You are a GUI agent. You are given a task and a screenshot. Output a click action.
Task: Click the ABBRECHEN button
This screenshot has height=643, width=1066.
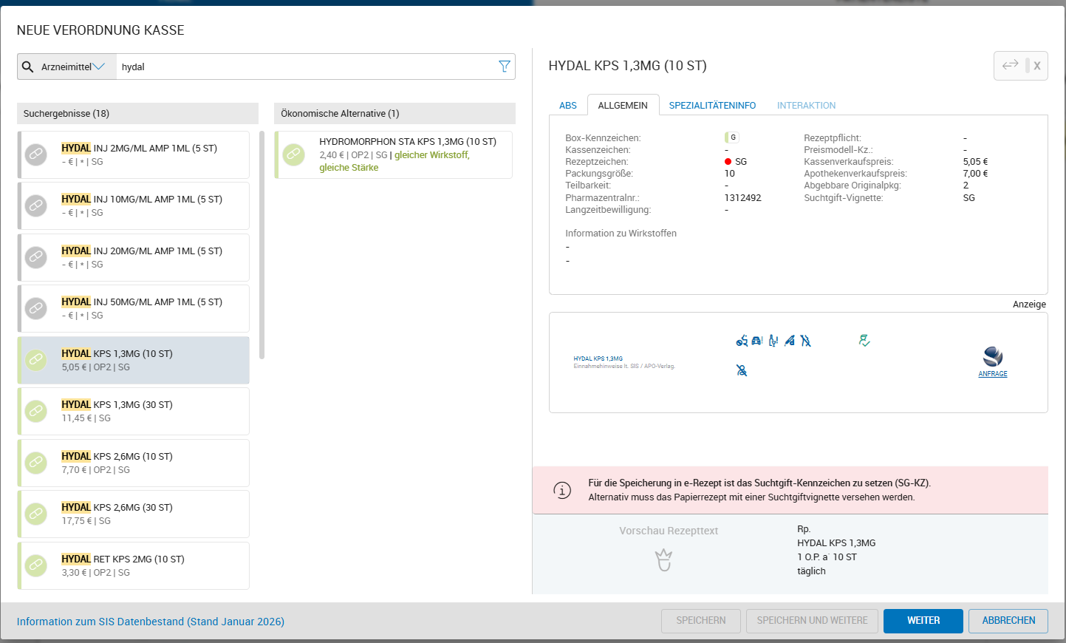click(1008, 621)
